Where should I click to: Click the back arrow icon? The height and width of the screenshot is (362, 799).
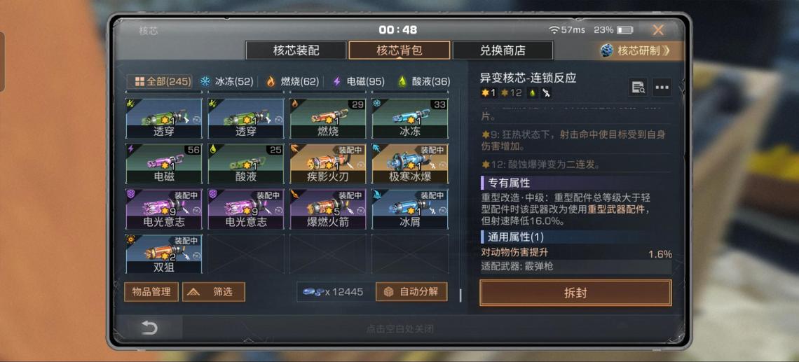click(x=149, y=328)
